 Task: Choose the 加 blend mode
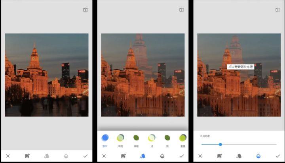152,138
